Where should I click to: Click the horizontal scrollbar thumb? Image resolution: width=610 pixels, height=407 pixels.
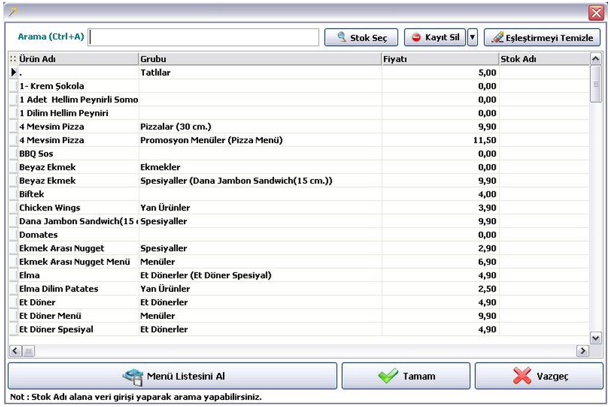click(28, 351)
